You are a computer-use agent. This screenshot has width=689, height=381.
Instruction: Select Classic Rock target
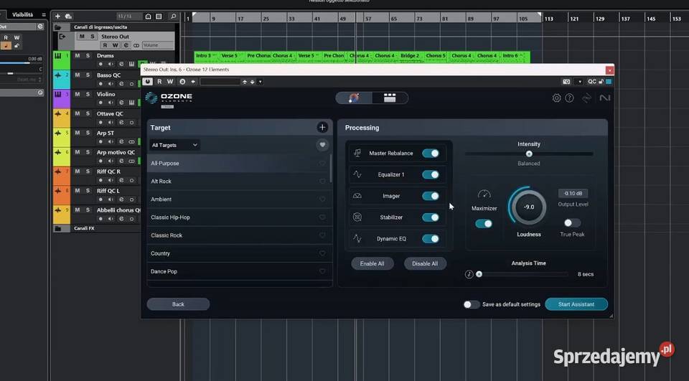point(238,235)
